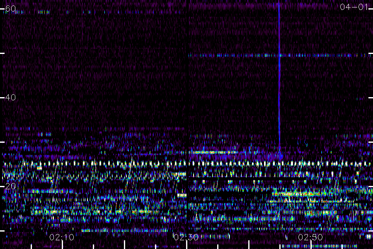The image size is (373, 249).
Task: Click the 20 frequency axis label
Action: pos(10,186)
